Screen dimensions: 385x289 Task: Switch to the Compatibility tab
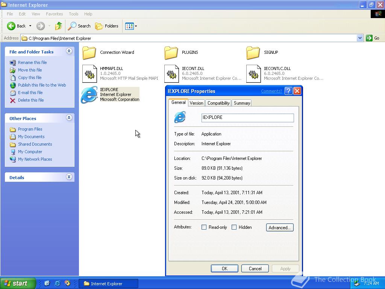point(218,103)
